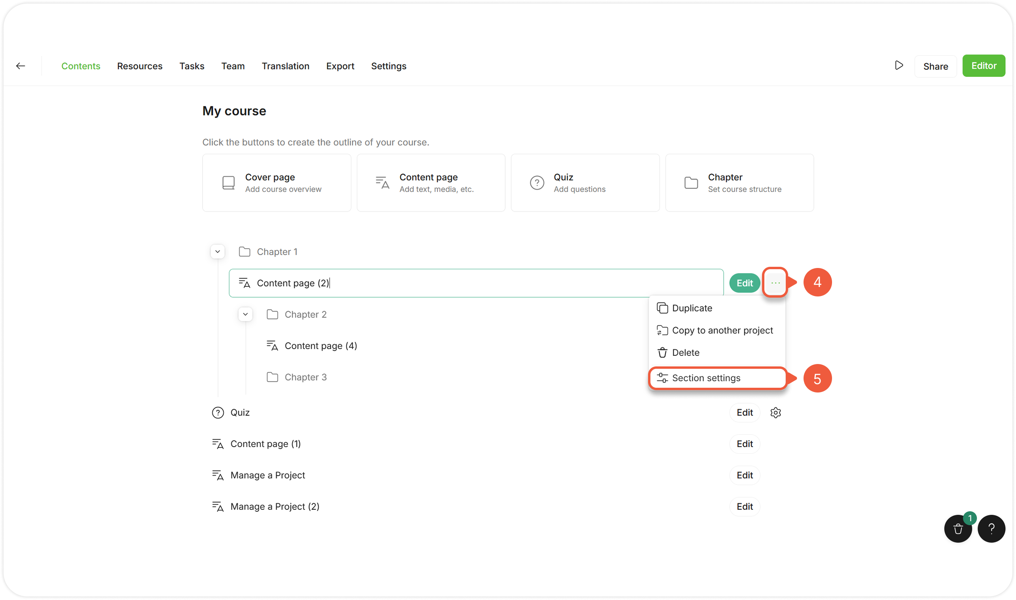Switch to the Translation tab
Viewport: 1016px width, 600px height.
(x=285, y=66)
